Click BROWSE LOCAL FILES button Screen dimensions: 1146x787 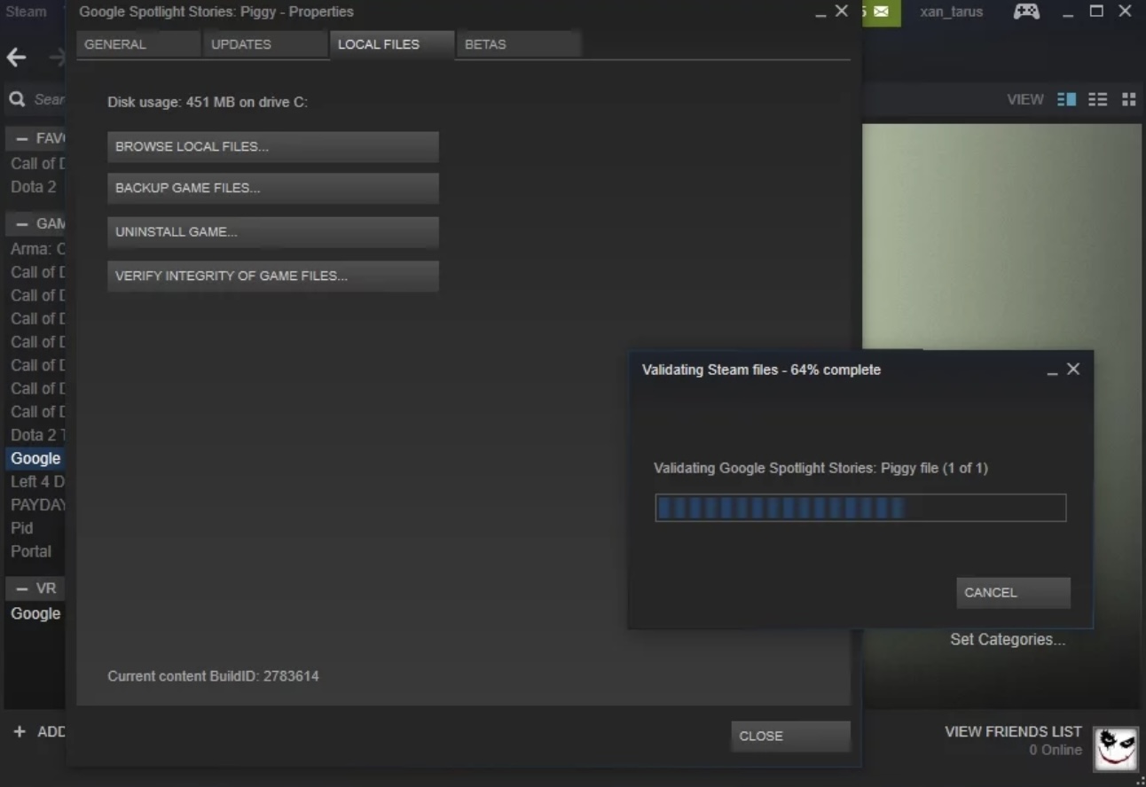pyautogui.click(x=272, y=146)
